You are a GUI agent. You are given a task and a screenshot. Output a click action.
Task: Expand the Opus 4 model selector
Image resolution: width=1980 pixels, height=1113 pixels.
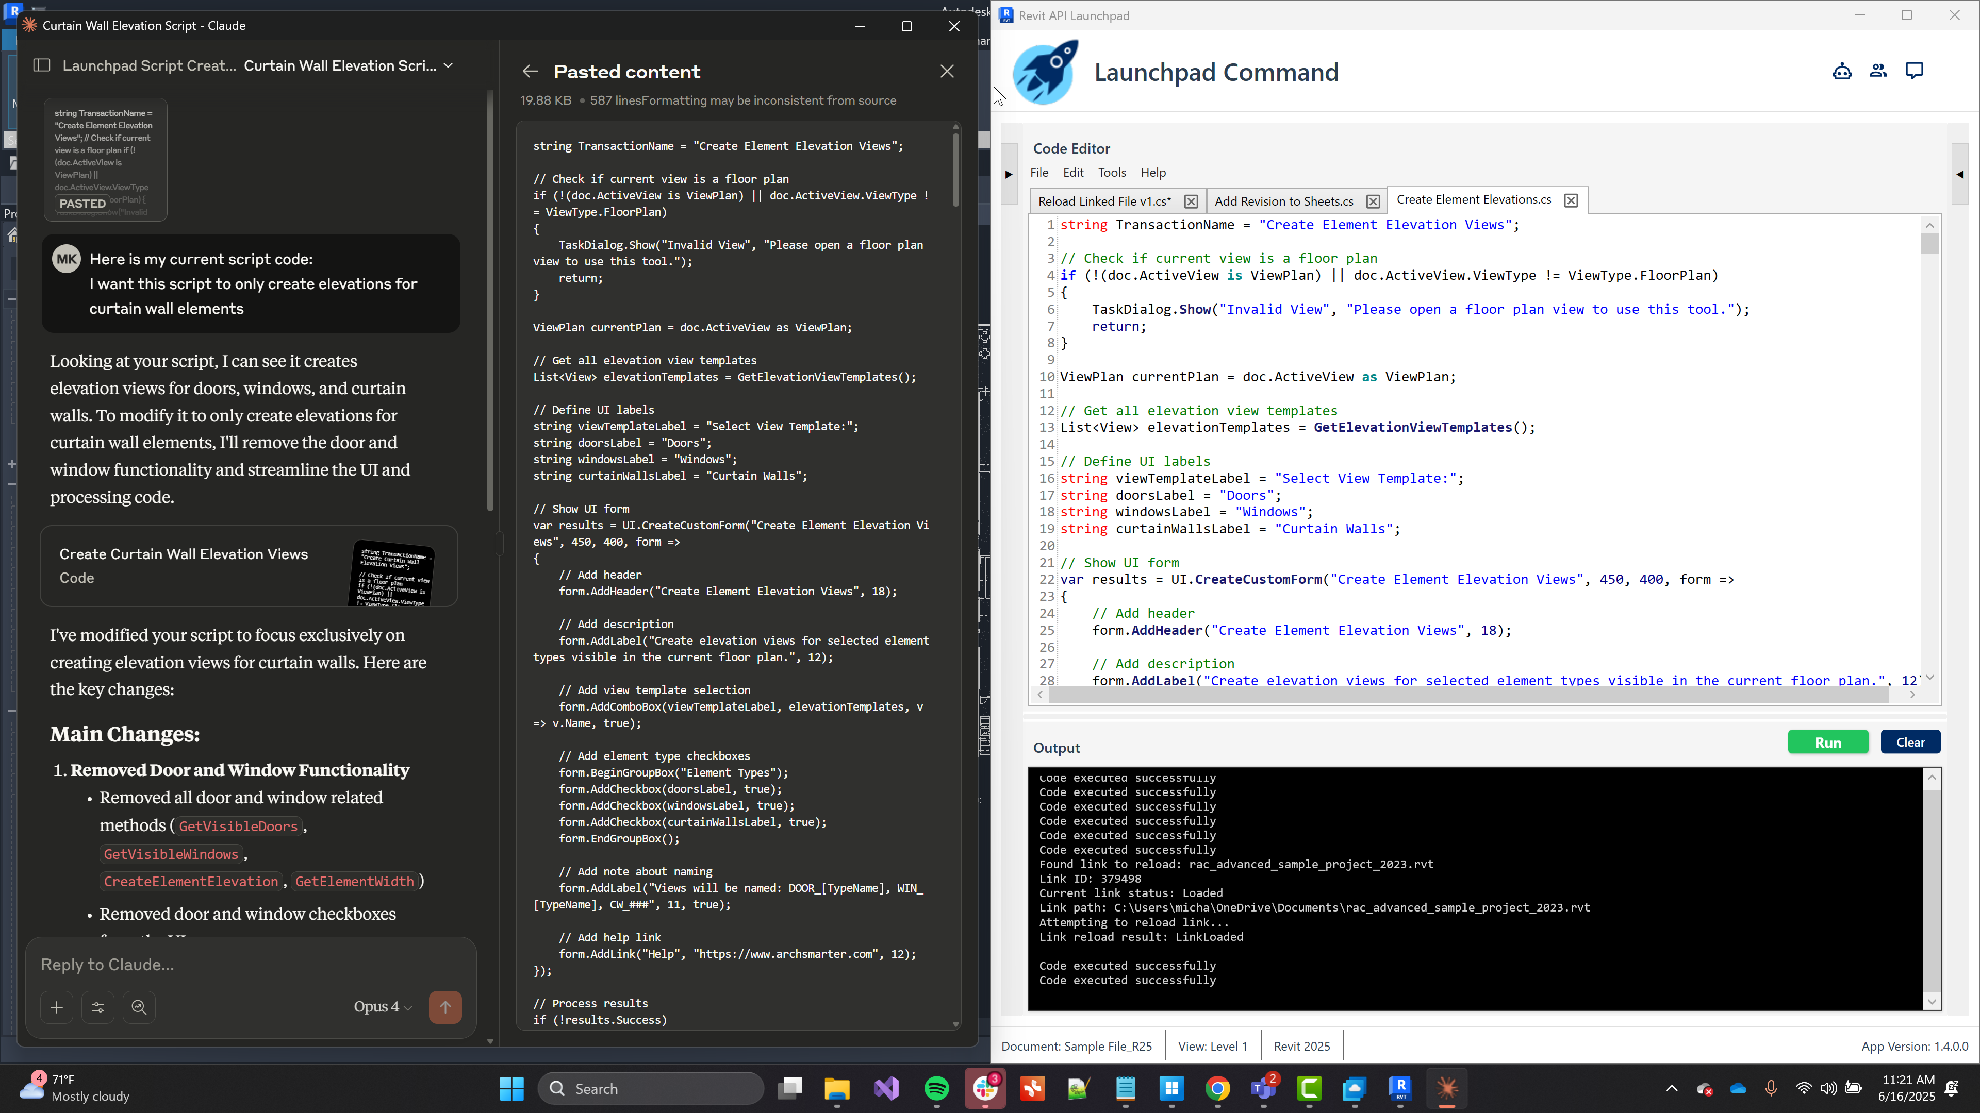tap(383, 1006)
